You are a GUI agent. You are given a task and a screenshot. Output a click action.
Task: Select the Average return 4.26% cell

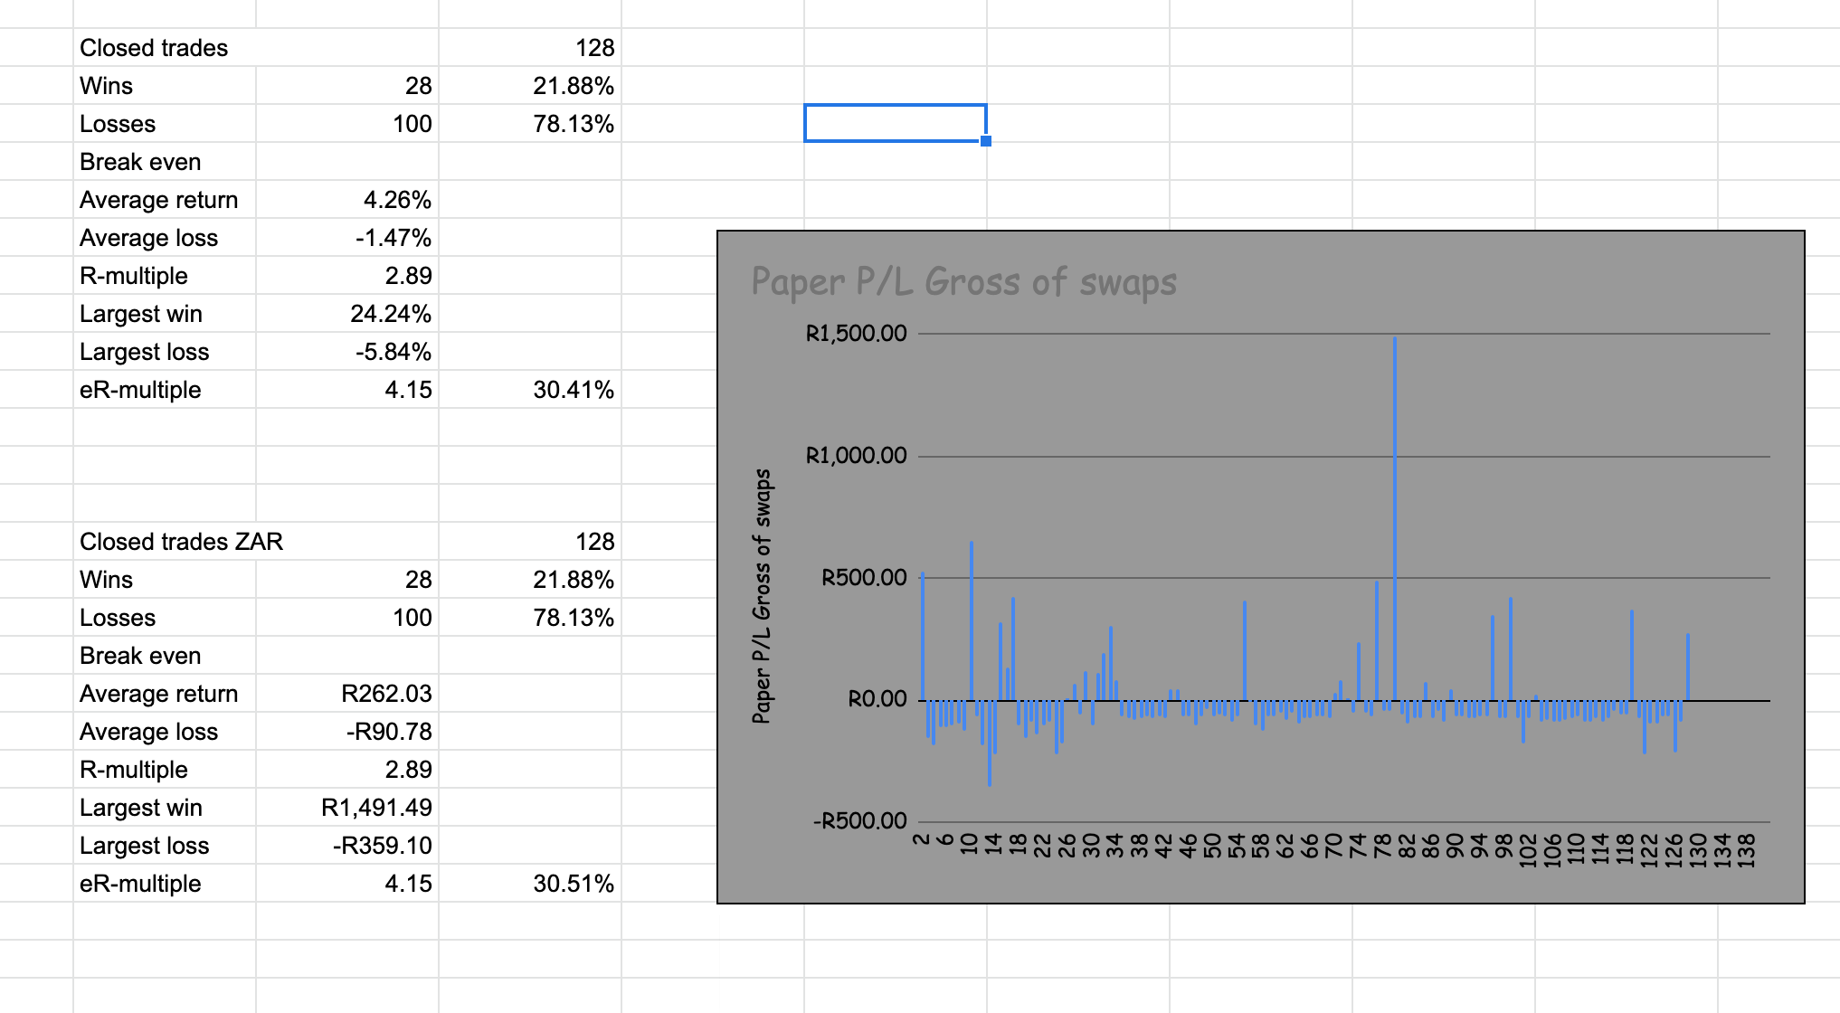pos(347,200)
